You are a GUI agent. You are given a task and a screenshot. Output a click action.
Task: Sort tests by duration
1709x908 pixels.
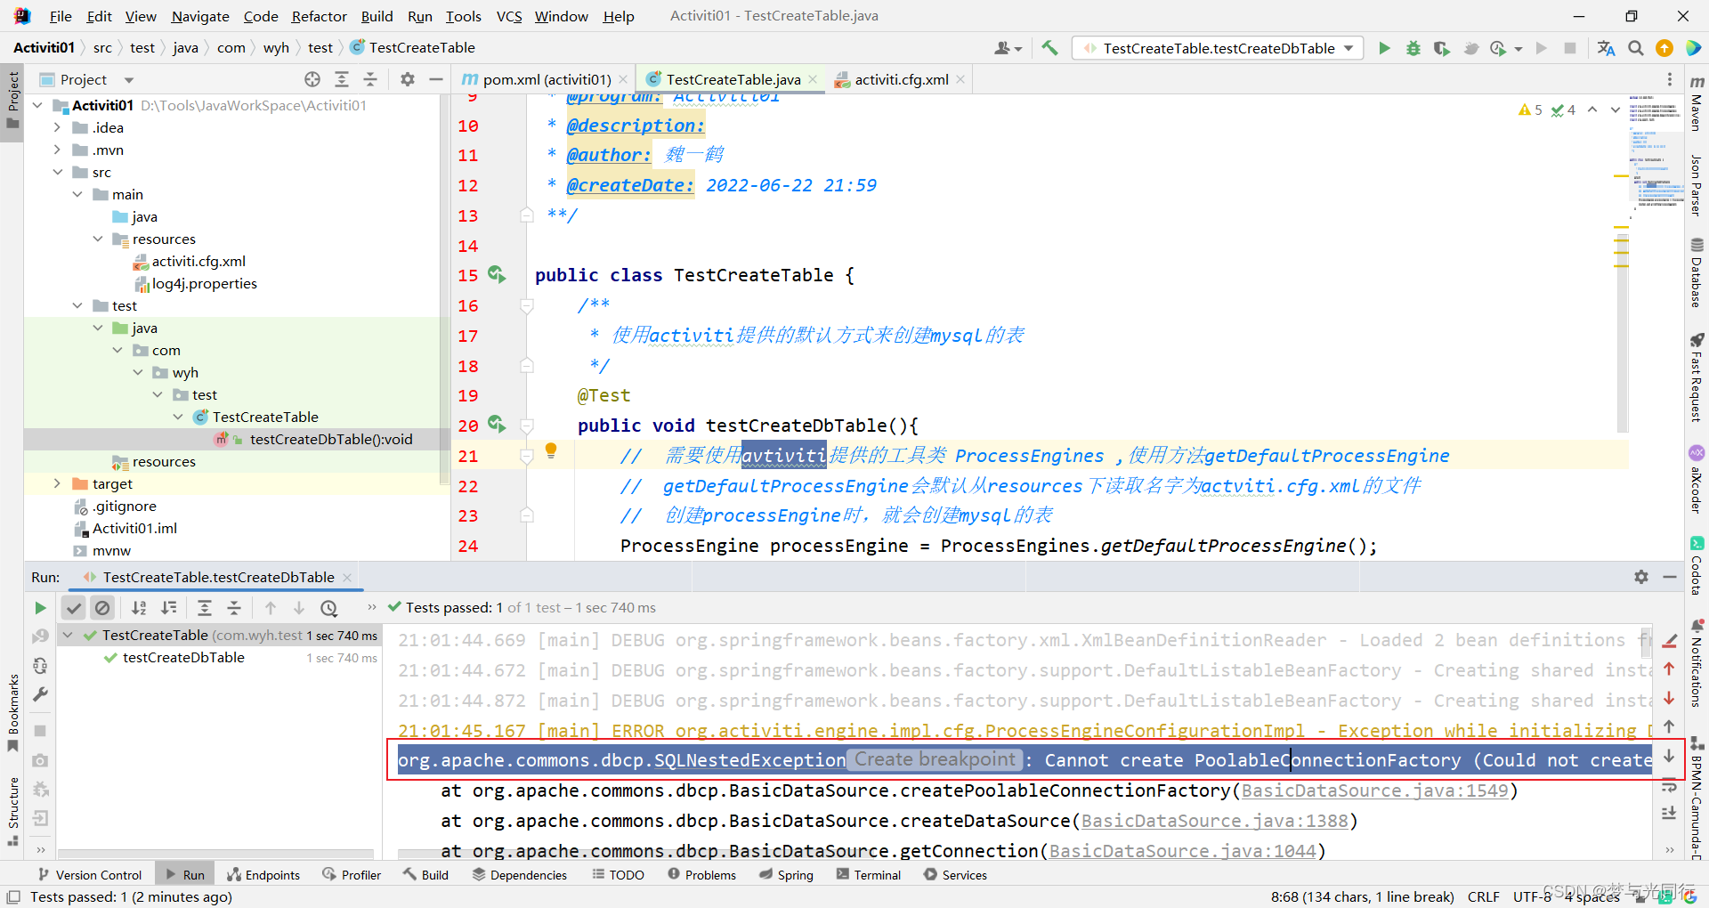point(168,608)
